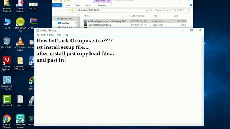Sort files by Date modified column

pos(137,16)
